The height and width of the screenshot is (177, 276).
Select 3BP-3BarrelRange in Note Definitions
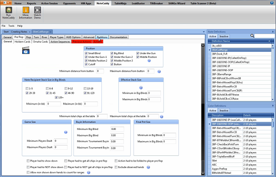241,74
